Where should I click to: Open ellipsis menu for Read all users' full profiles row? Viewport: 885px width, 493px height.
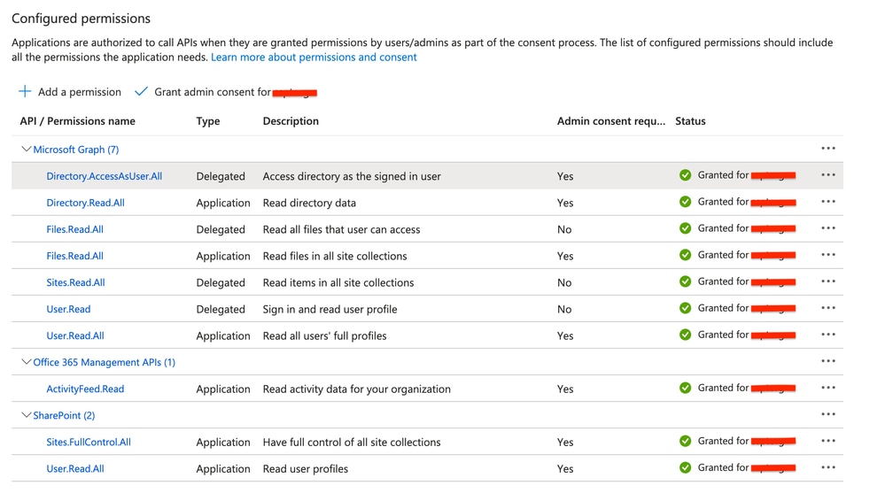click(828, 335)
